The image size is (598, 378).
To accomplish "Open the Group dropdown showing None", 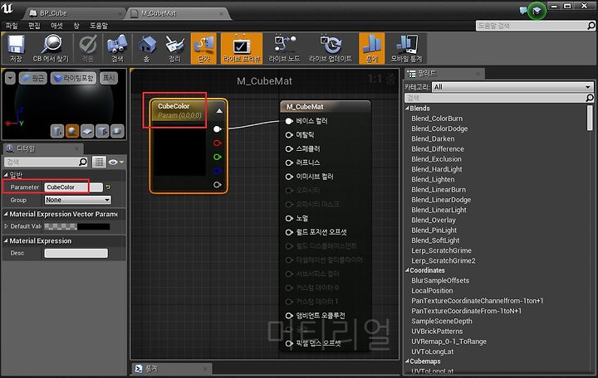I will click(x=78, y=200).
